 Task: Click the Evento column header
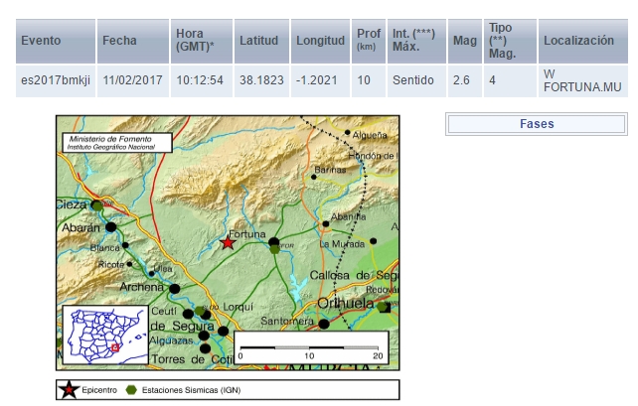point(41,41)
